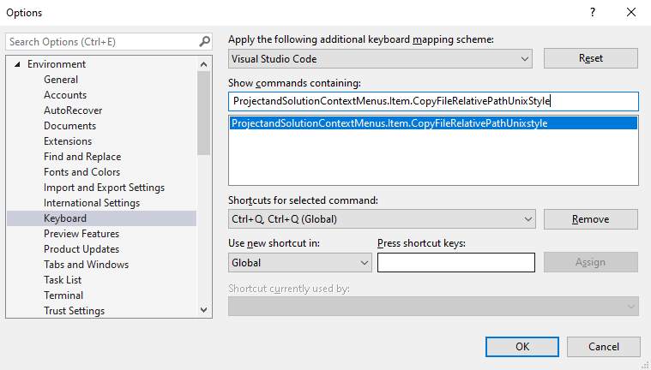Close the Options dialog
651x370 pixels.
(x=631, y=13)
